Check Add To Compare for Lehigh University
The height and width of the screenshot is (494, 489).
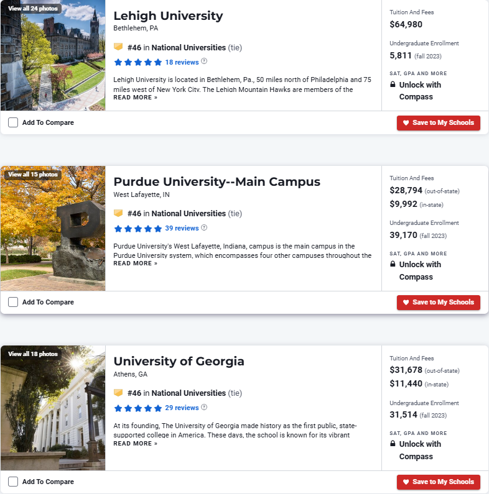tap(13, 122)
